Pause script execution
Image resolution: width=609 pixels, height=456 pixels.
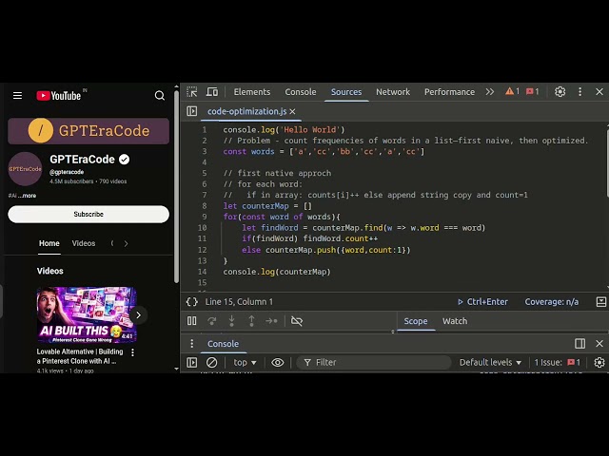click(192, 321)
